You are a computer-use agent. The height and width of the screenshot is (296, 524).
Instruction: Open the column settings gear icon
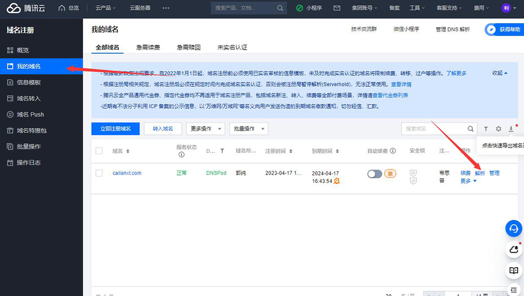[x=498, y=129]
